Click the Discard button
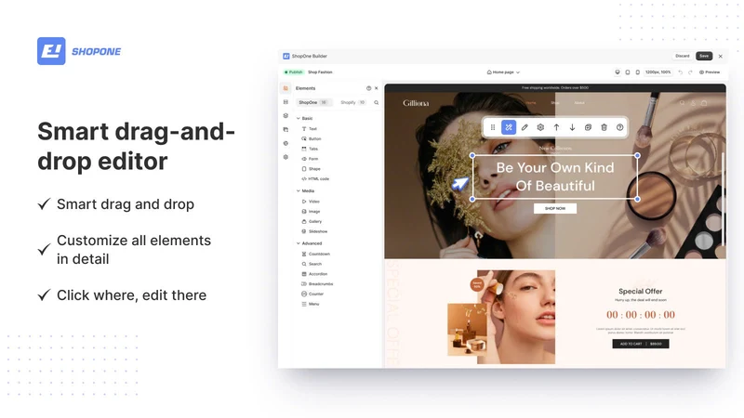744x418 pixels. click(683, 56)
